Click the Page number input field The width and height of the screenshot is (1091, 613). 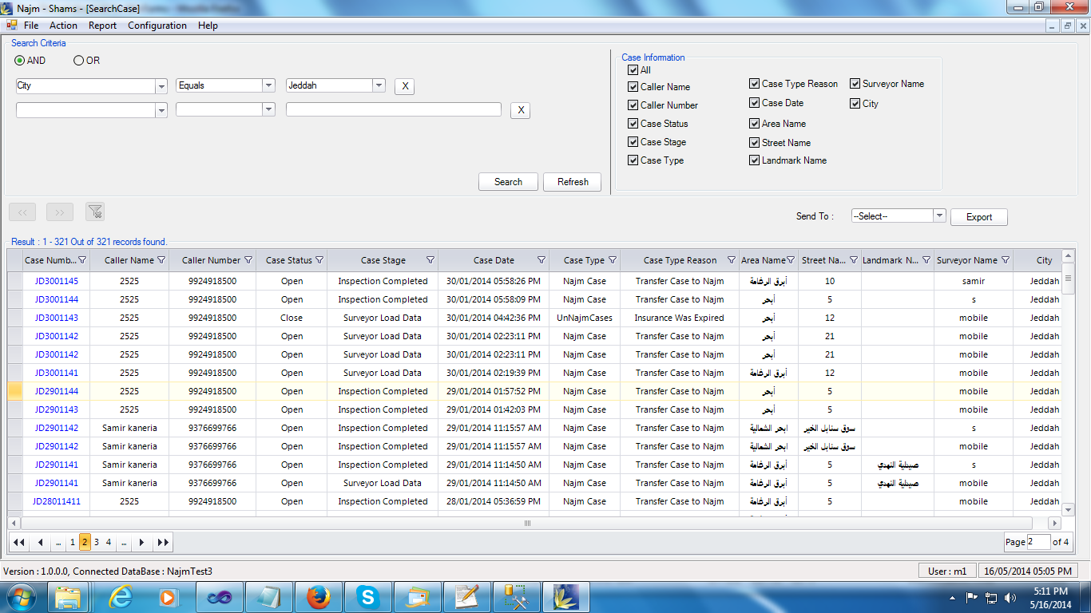click(x=1039, y=542)
